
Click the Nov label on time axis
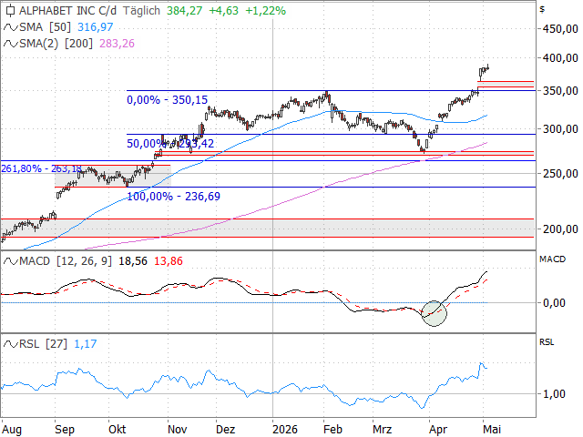point(178,430)
